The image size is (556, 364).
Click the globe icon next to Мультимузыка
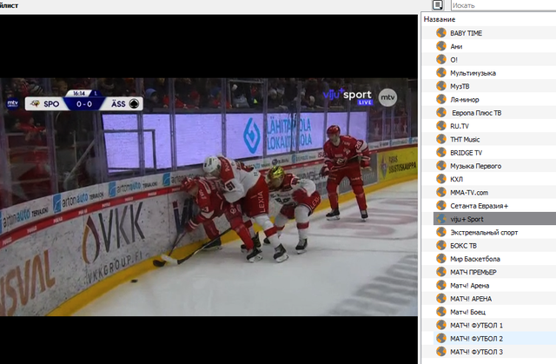click(x=441, y=73)
